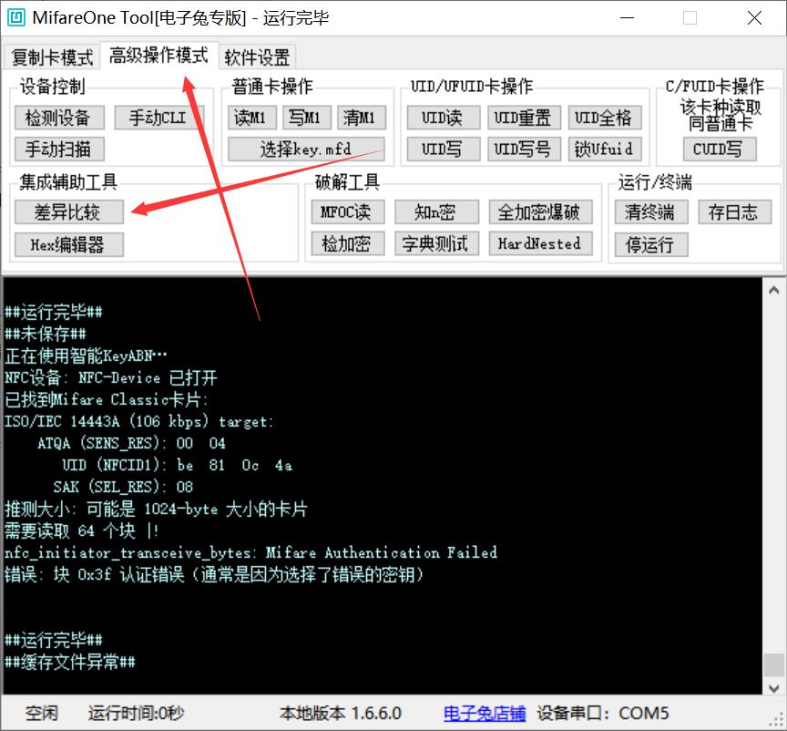Click the 检加密 encryption check

pos(347,243)
